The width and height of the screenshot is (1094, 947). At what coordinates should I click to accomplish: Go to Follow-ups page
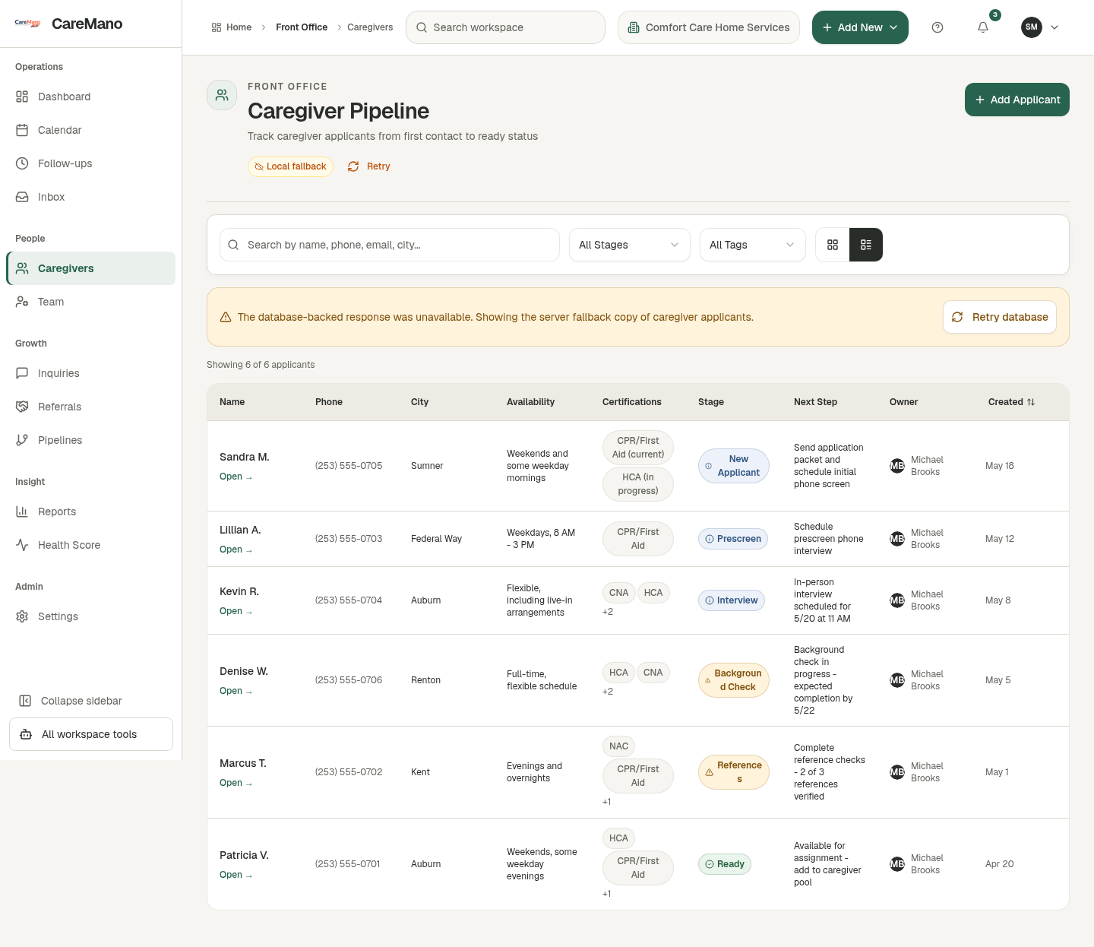point(91,163)
